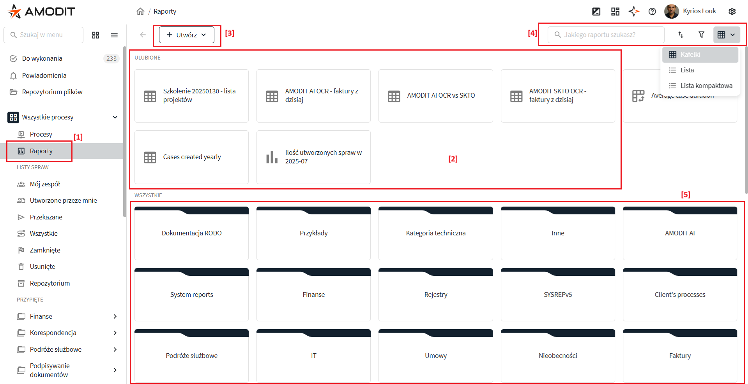Open the QR/dashboard icon in header
The height and width of the screenshot is (384, 748).
pos(615,11)
